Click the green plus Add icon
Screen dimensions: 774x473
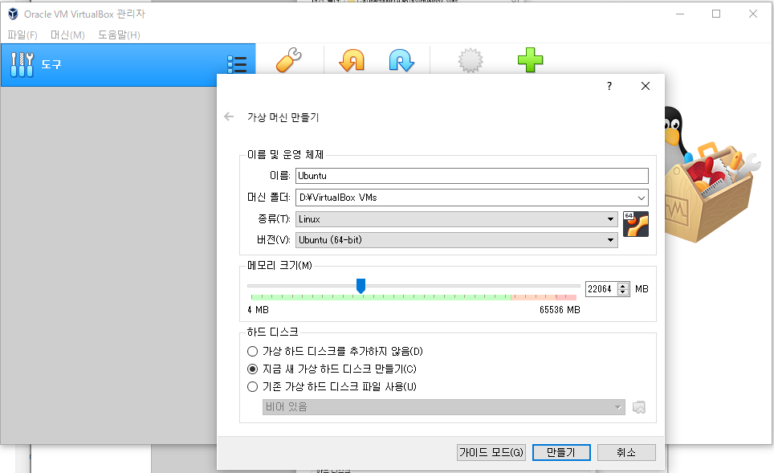[530, 59]
